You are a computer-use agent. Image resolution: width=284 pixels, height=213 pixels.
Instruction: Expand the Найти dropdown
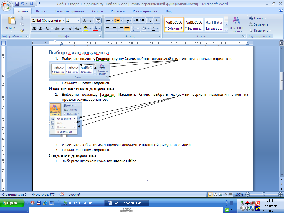(x=265, y=18)
